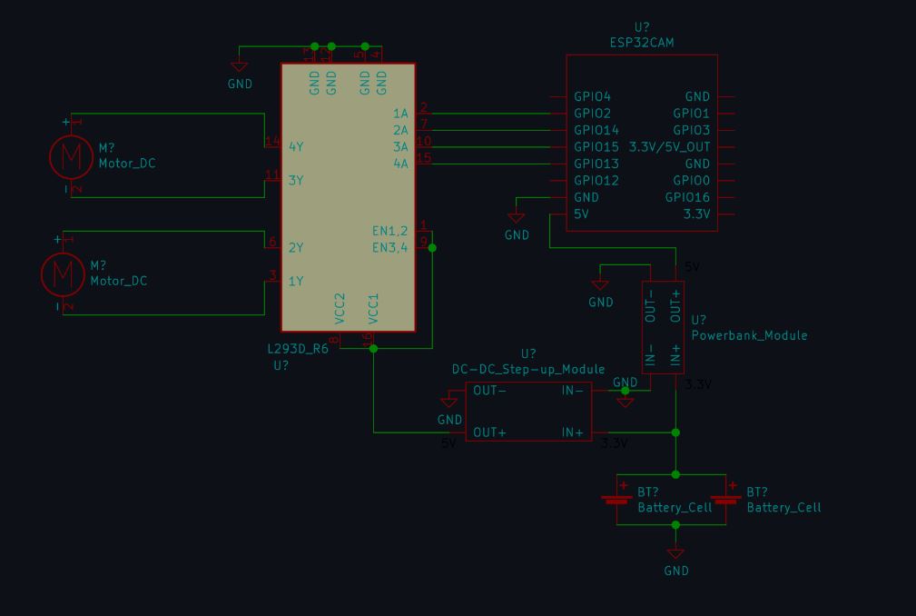916x616 pixels.
Task: Click the DC-DC Step-up Module outline
Action: point(528,411)
